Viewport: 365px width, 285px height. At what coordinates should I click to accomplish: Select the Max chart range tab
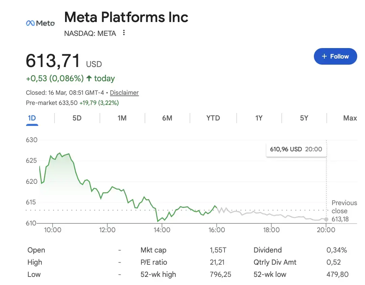tap(350, 118)
